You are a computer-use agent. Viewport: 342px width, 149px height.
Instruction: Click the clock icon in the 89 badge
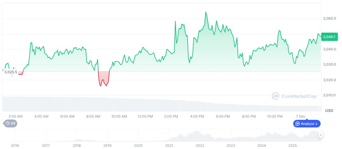7,124
